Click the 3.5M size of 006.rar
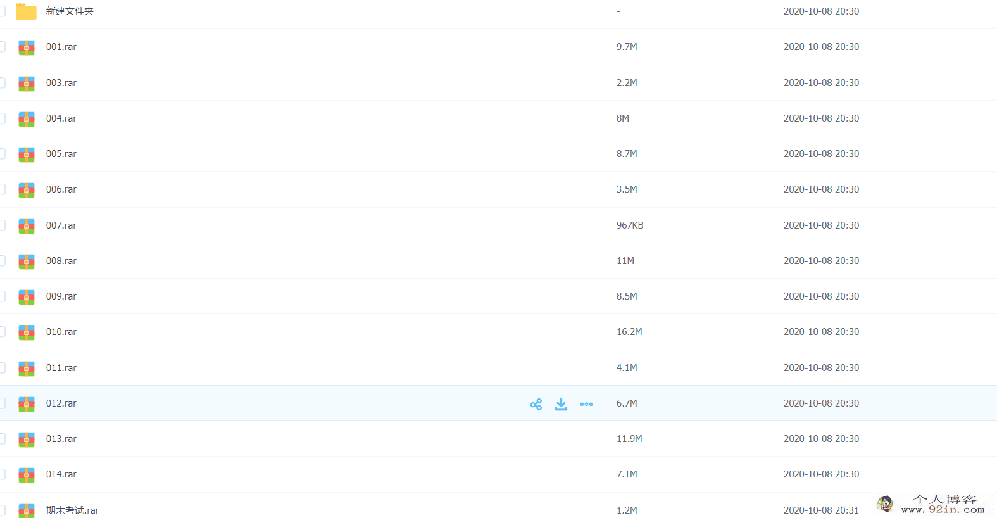 627,189
